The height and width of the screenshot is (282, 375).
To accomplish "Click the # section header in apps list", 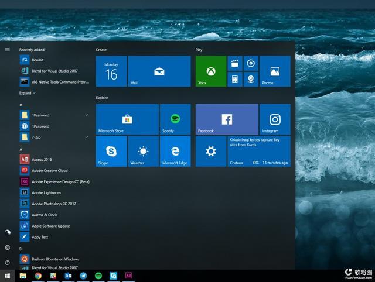I will pyautogui.click(x=21, y=105).
